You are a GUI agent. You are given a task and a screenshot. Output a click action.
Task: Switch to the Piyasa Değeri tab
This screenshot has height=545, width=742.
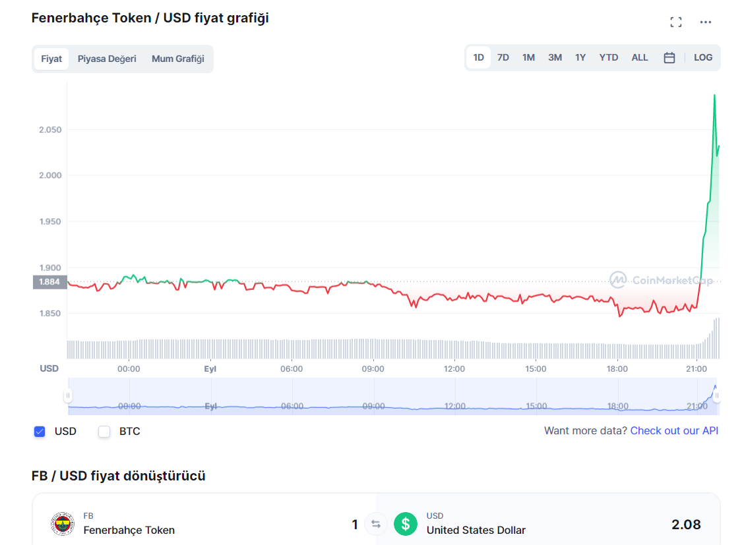pyautogui.click(x=107, y=59)
